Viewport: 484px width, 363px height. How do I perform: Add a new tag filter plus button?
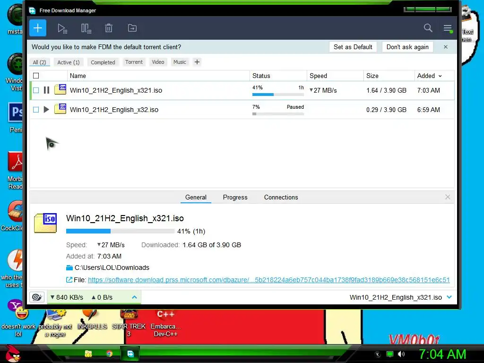[x=197, y=62]
